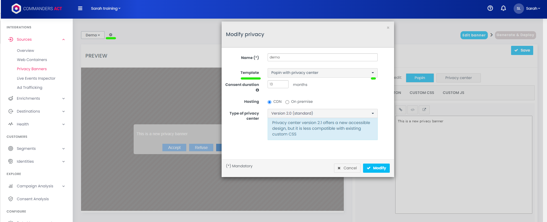
Task: Click the link icon in editor toolbar
Action: pyautogui.click(x=400, y=110)
